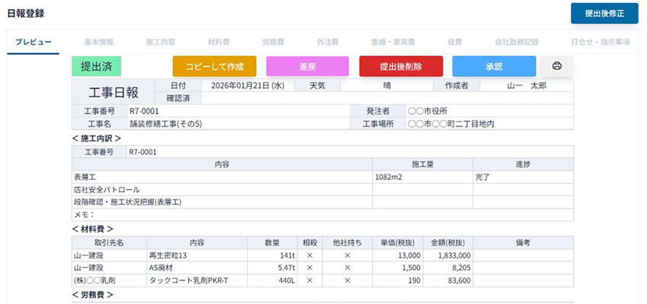
Task: Click the 141t quantity cell
Action: [x=272, y=256]
